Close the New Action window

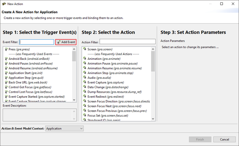click(x=233, y=4)
